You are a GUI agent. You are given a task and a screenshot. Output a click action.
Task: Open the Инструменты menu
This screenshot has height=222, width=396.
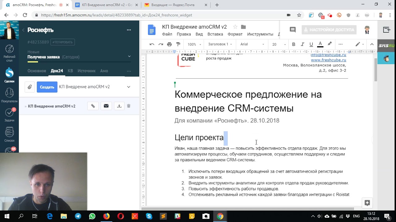260,34
